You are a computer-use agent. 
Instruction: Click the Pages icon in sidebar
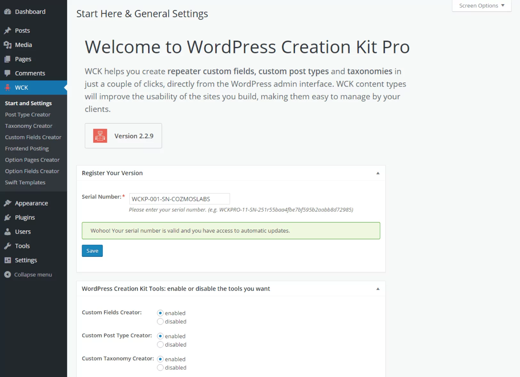coord(8,59)
